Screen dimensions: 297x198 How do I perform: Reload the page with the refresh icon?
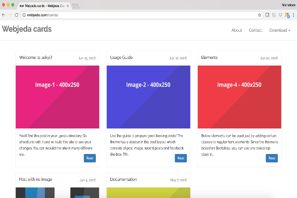click(x=16, y=15)
